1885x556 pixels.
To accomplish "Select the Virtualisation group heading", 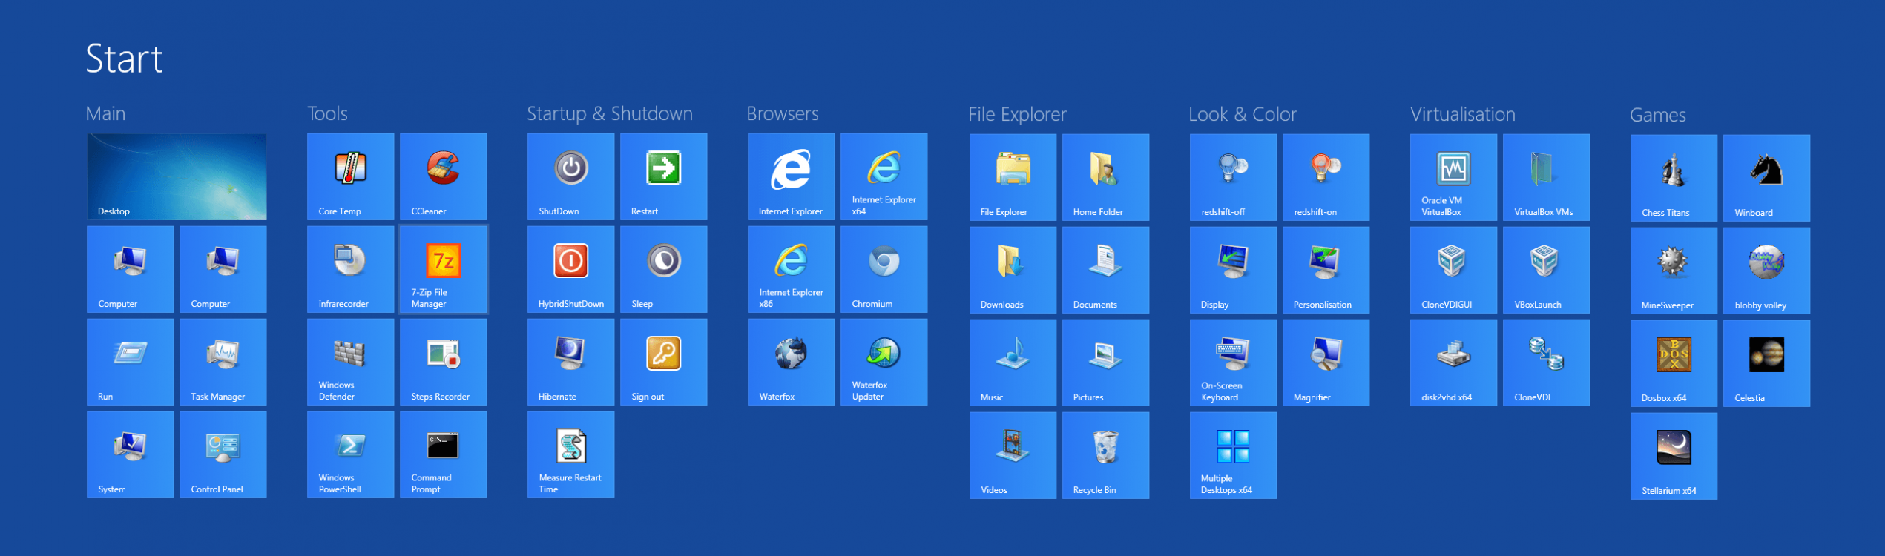I will coord(1462,114).
